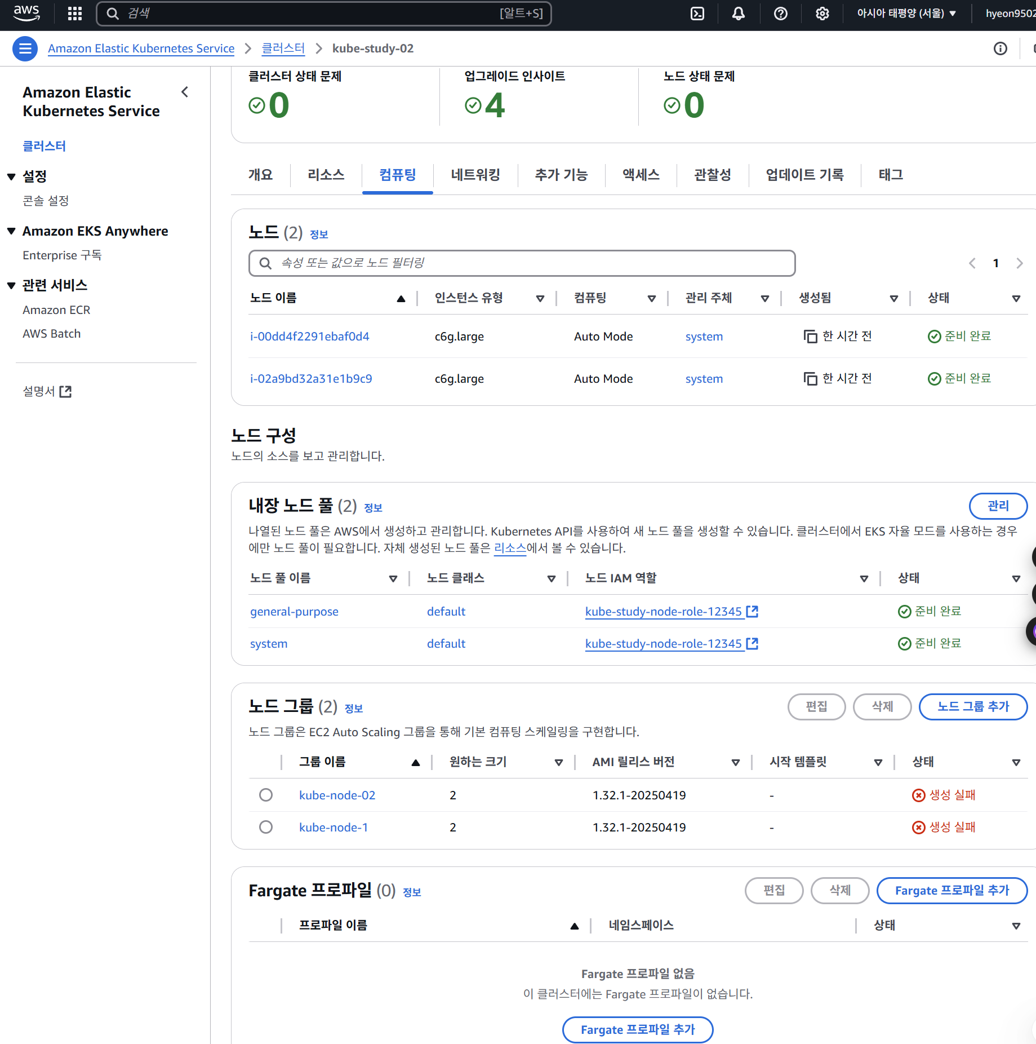Copy creation time for node i-00dd4f2291ebaf0d4
This screenshot has height=1044, width=1036.
click(x=810, y=337)
